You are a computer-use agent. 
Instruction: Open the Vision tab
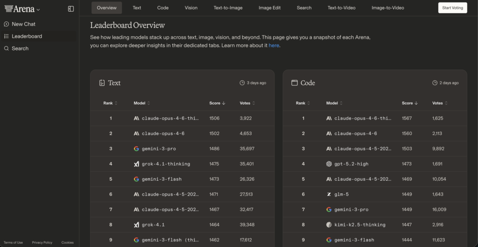coord(191,8)
